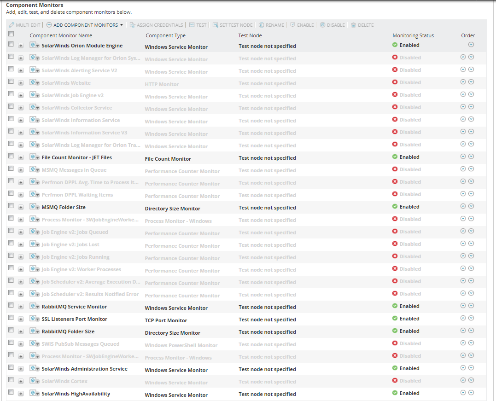
Task: Click the Component Type column header
Action: pyautogui.click(x=165, y=35)
